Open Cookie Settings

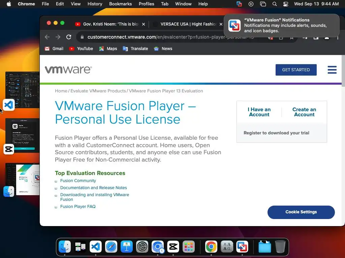[x=301, y=212]
